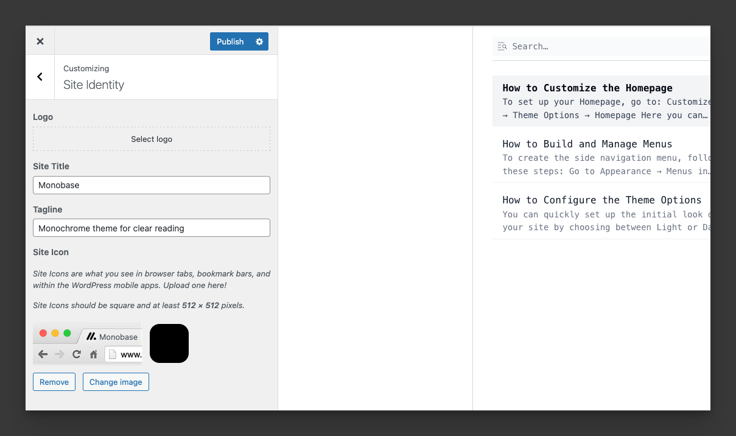Focus the Site Title input field
736x436 pixels.
[152, 185]
